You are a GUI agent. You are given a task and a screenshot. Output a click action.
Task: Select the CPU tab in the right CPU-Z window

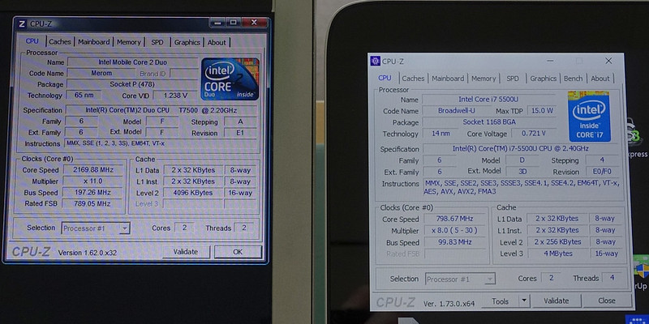[x=385, y=78]
